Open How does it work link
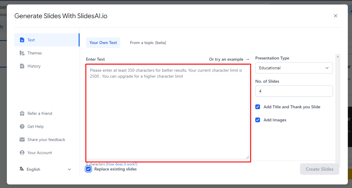This screenshot has width=352, height=188. 122,164
